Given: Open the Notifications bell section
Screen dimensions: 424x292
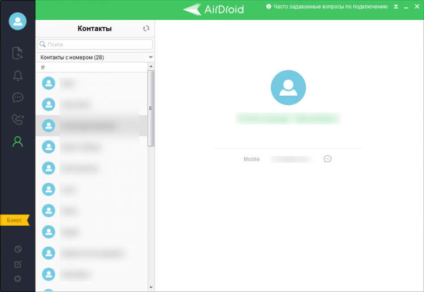Looking at the screenshot, I should (18, 75).
